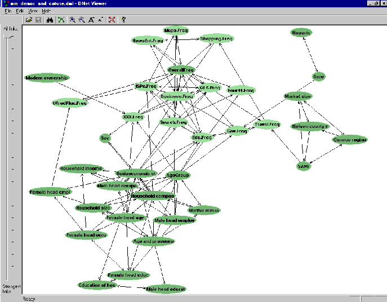
Task: Click the binoculars Find icon
Action: point(50,20)
